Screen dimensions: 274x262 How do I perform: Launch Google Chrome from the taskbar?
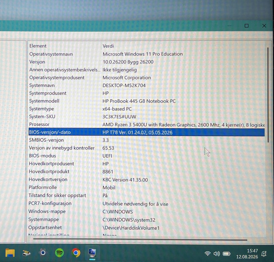(76, 253)
